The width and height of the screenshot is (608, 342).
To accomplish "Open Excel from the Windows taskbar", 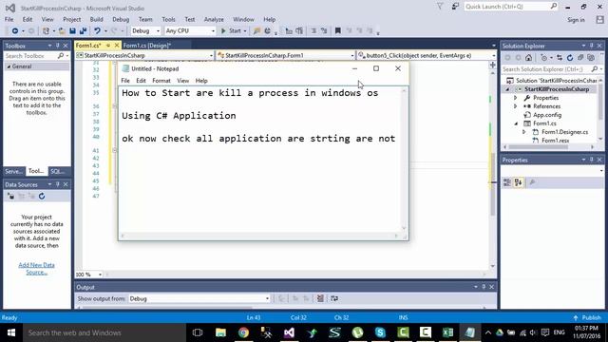I will click(x=447, y=332).
